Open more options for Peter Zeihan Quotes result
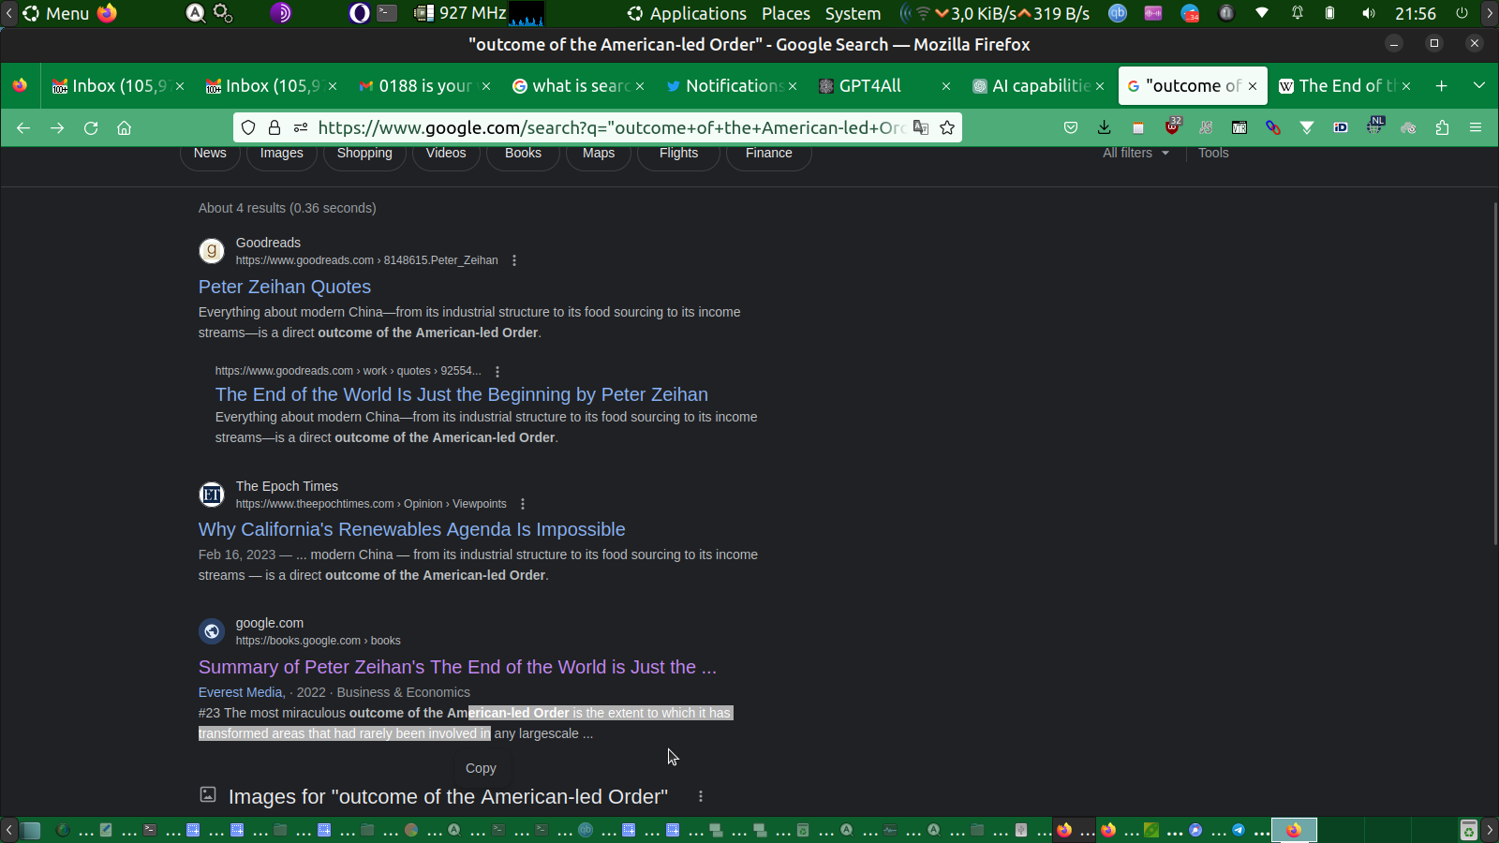The width and height of the screenshot is (1499, 843). [x=514, y=260]
